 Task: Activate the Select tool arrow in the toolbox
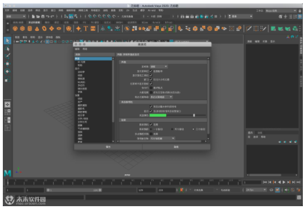[7, 41]
